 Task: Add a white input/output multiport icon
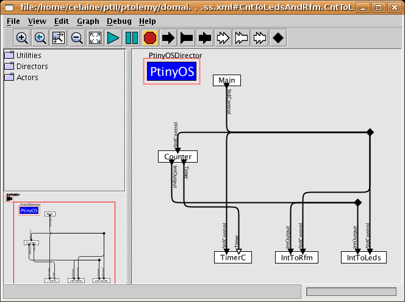tap(260, 38)
